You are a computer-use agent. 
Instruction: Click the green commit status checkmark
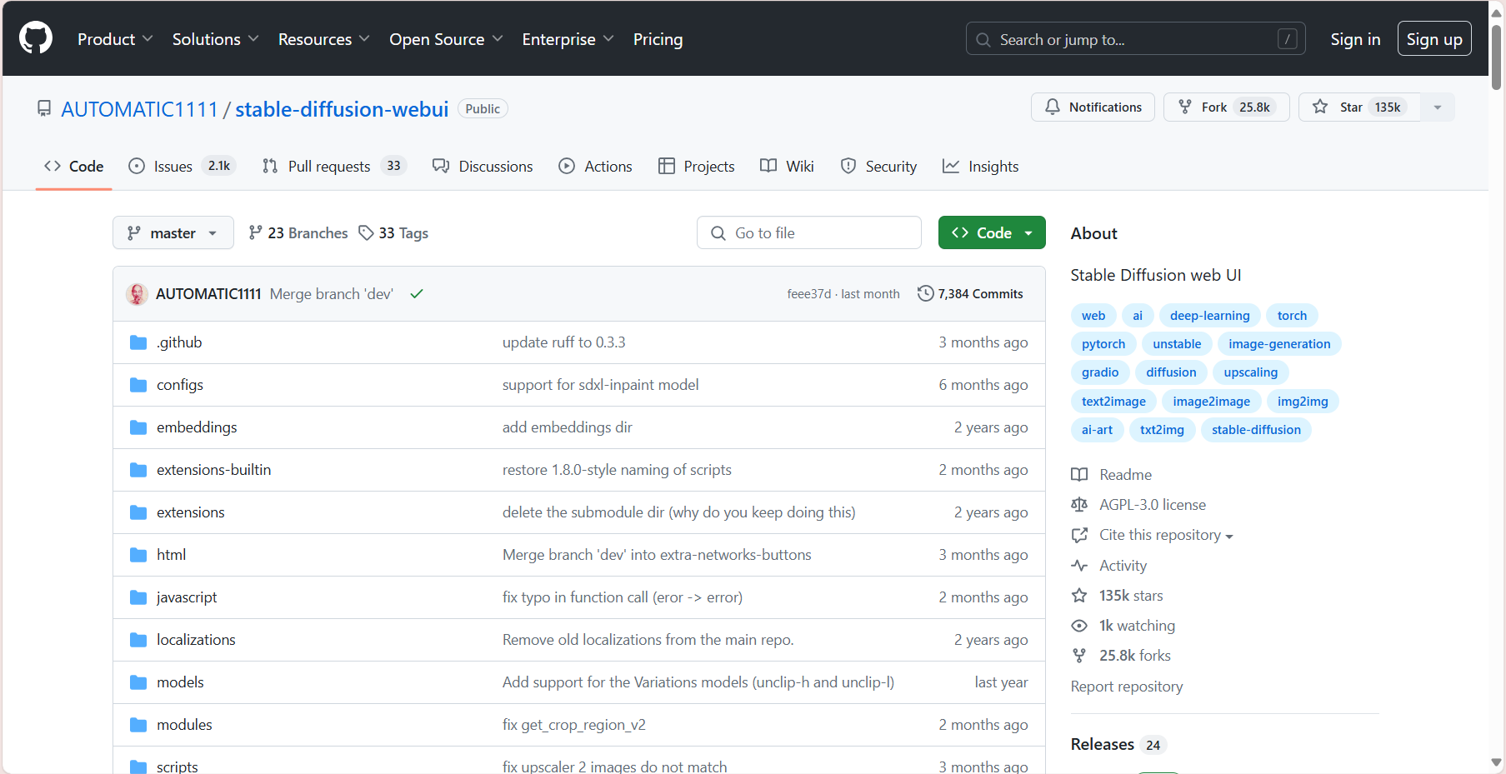417,294
